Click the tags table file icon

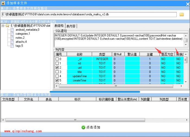coord(12,46)
